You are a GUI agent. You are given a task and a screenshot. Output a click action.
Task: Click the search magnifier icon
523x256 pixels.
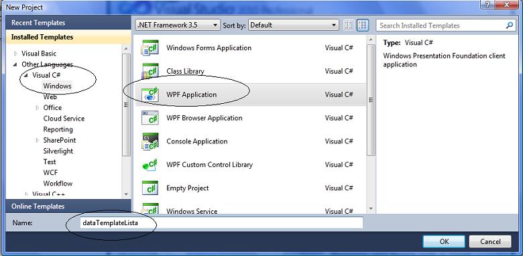pyautogui.click(x=510, y=25)
